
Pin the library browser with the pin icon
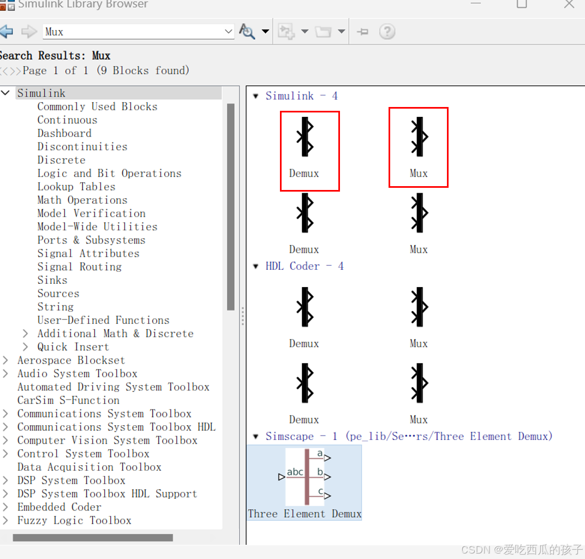click(x=363, y=32)
